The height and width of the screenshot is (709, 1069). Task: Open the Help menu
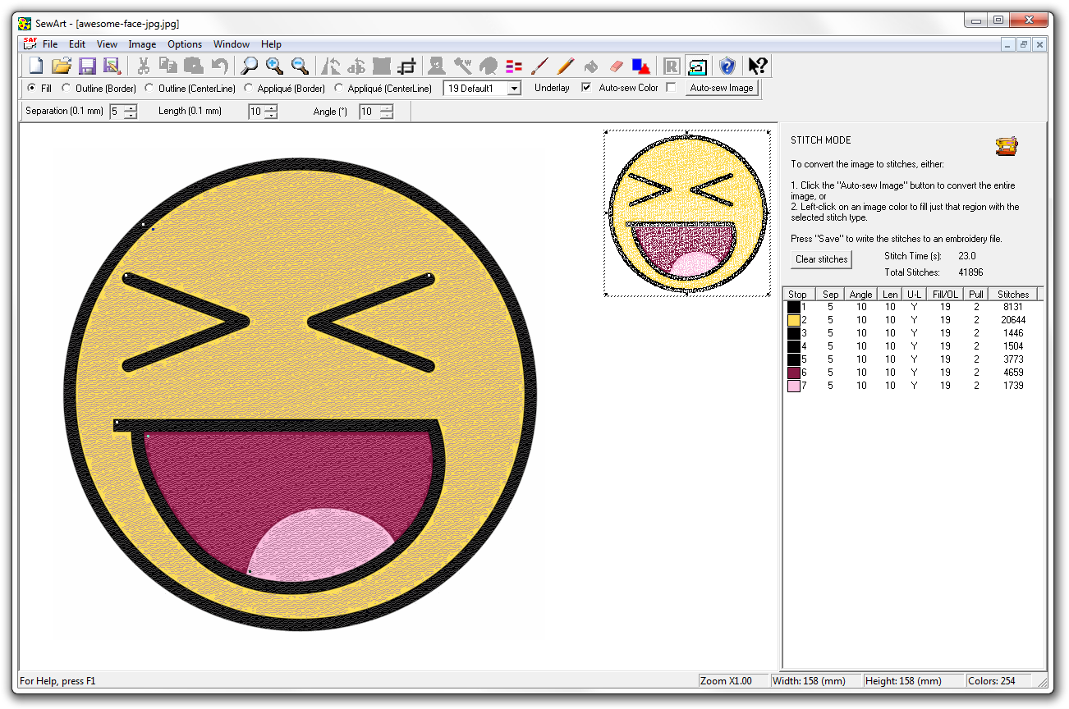point(271,44)
